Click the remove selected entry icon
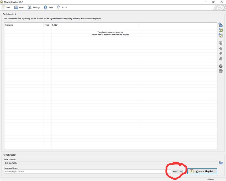Screen dimensions: 226x181 [221, 66]
